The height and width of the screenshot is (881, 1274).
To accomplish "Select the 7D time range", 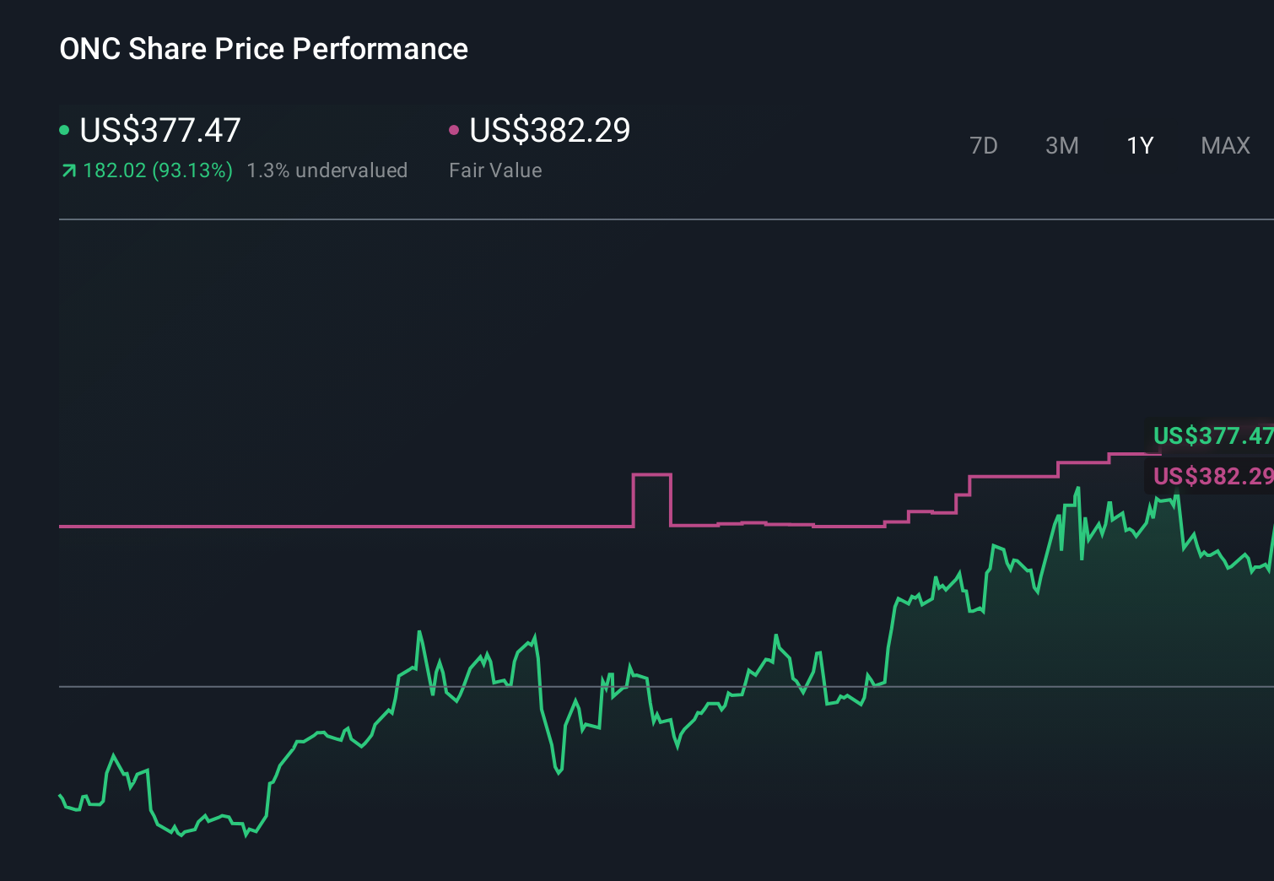I will (x=985, y=145).
